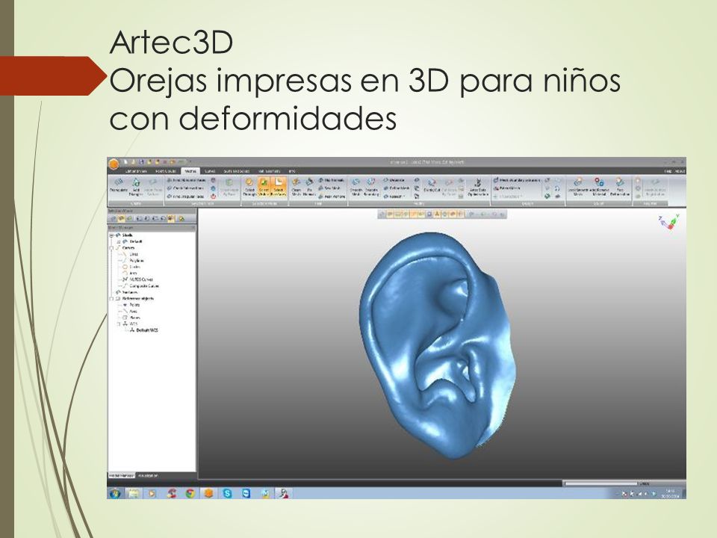Run Find irregular faces
The image size is (717, 538).
click(x=185, y=197)
